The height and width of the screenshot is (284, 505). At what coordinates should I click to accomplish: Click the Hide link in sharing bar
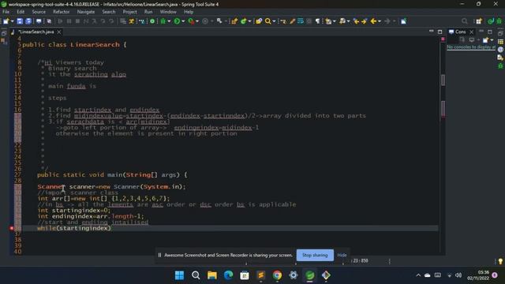[x=342, y=255]
